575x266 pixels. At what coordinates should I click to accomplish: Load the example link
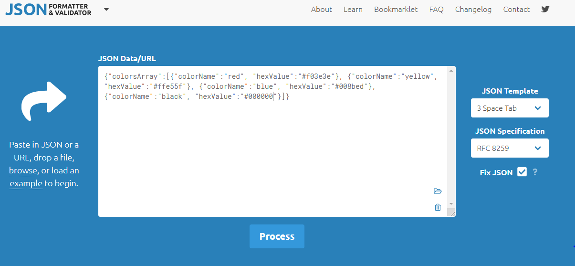26,183
